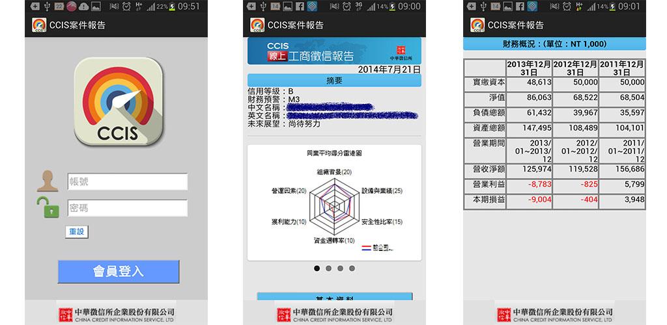
Task: Tap the H+ network icon on the 09:51 status bar
Action: [x=139, y=6]
